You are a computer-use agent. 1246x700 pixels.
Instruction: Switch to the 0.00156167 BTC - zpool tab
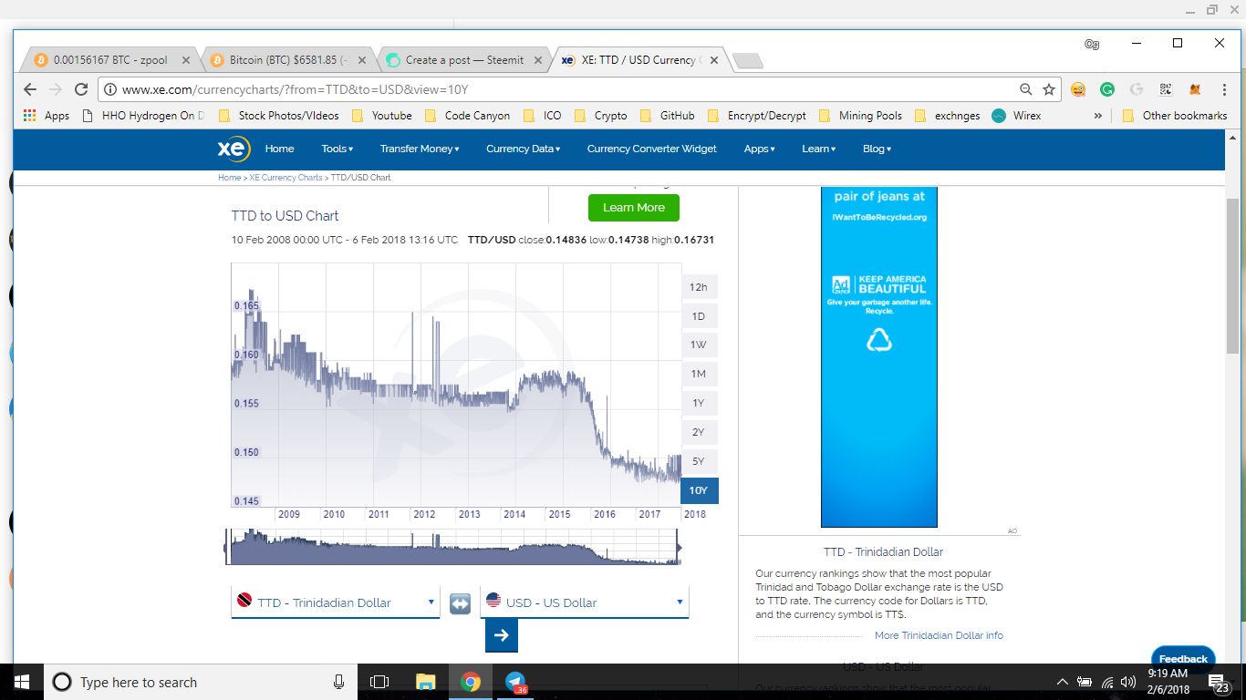pos(109,60)
